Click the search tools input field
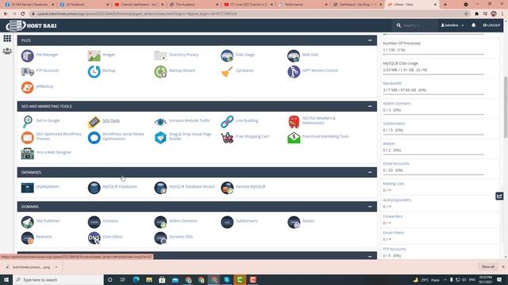 [418, 25]
